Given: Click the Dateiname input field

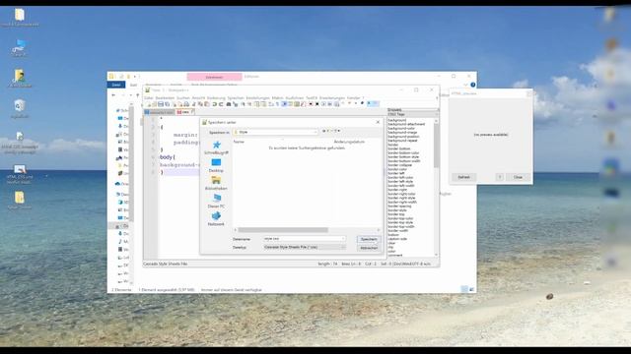Looking at the screenshot, I should (305, 239).
